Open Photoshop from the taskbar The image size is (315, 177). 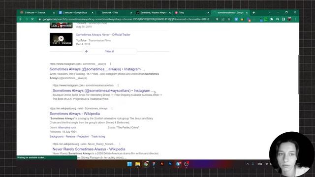[170, 164]
